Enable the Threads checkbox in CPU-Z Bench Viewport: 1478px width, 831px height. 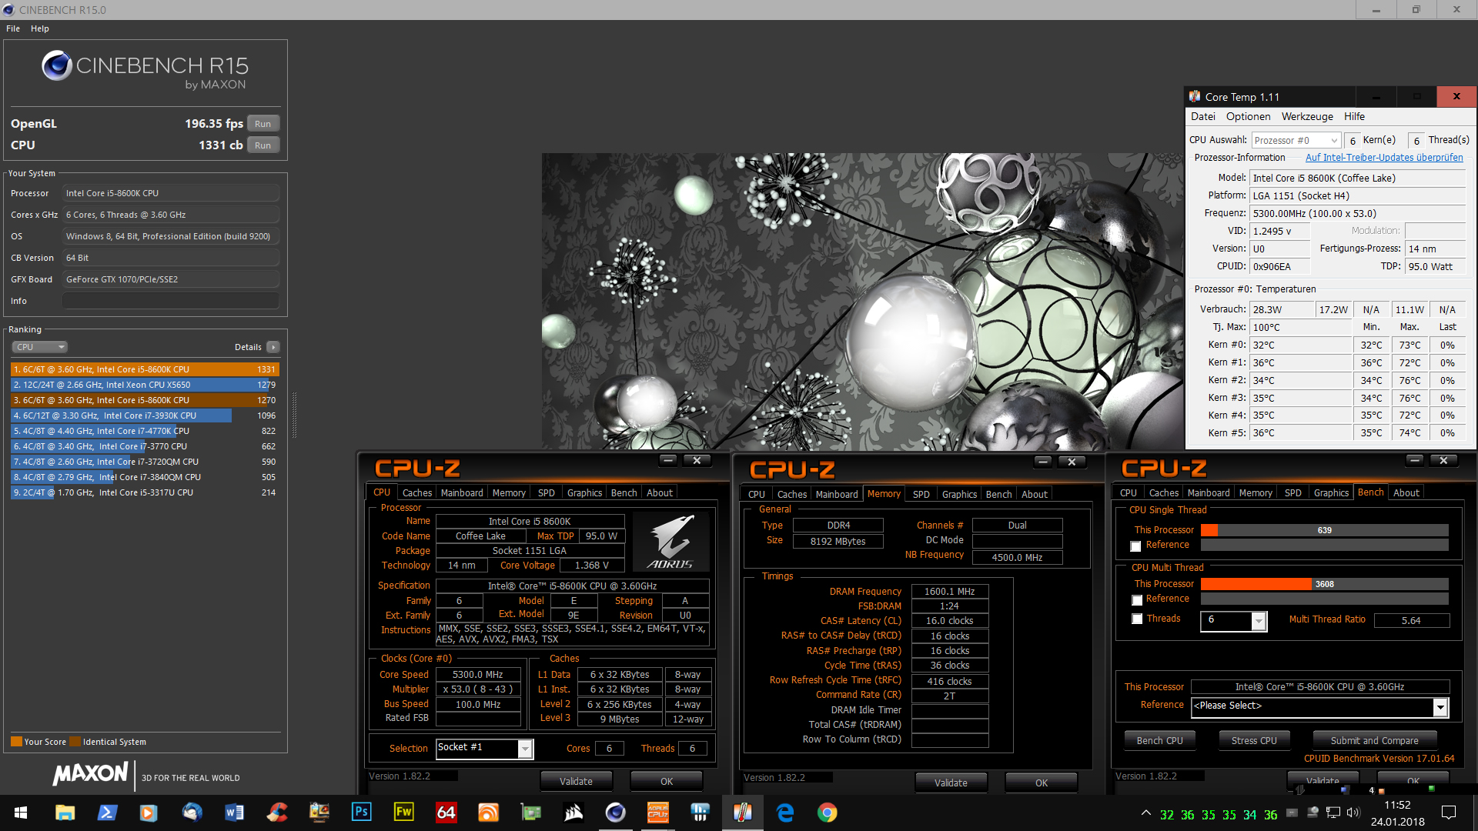coord(1136,619)
